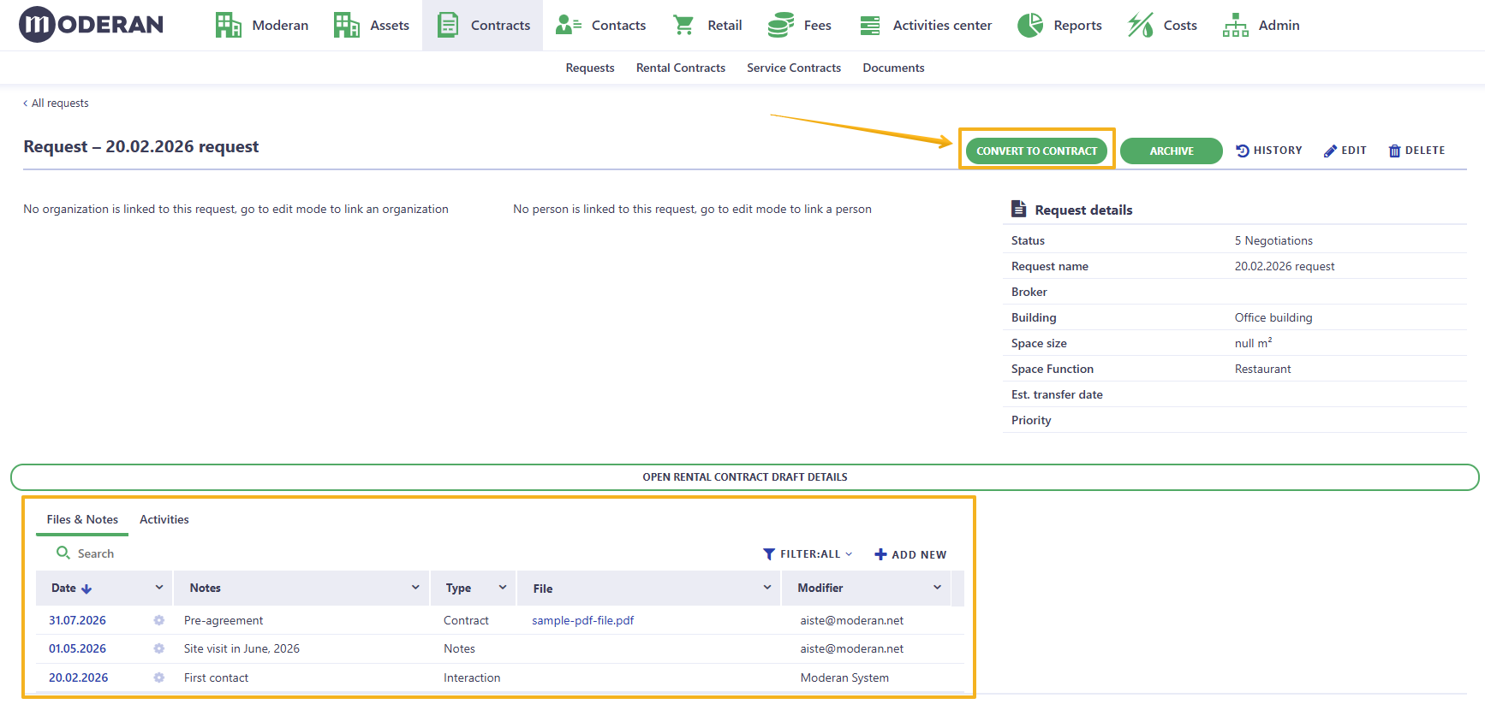This screenshot has height=704, width=1485.
Task: Click the Fees coins icon
Action: tap(780, 25)
